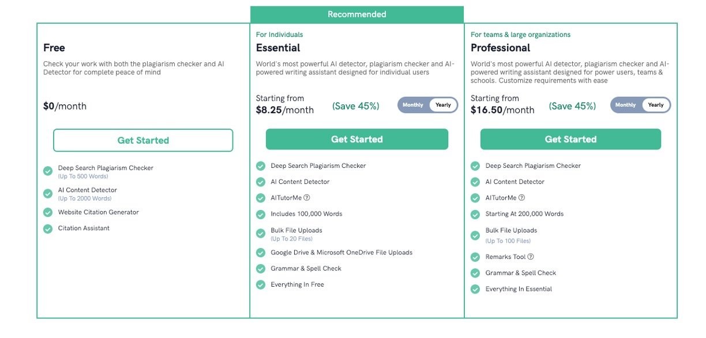Click checkmark icon beside Everything In Essential

pos(475,289)
